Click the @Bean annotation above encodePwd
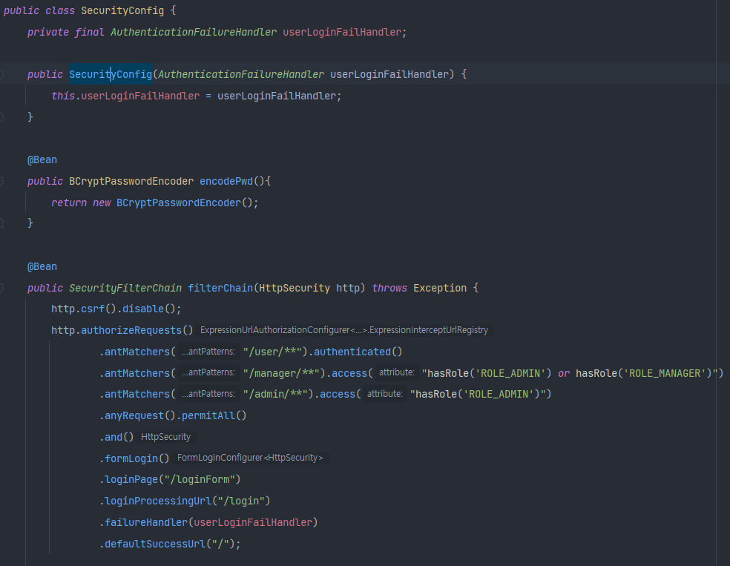The height and width of the screenshot is (566, 730). pos(42,159)
